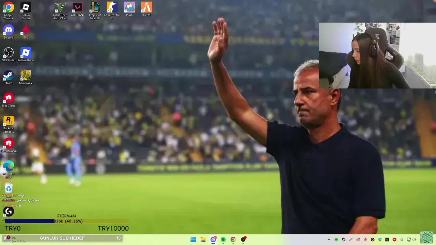Open Spotify from the taskbar

coord(223,240)
